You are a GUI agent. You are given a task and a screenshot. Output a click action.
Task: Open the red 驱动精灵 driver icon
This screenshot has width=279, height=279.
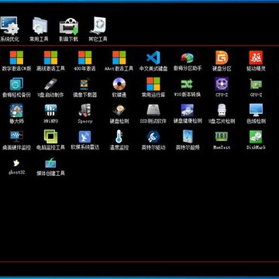tap(256, 61)
